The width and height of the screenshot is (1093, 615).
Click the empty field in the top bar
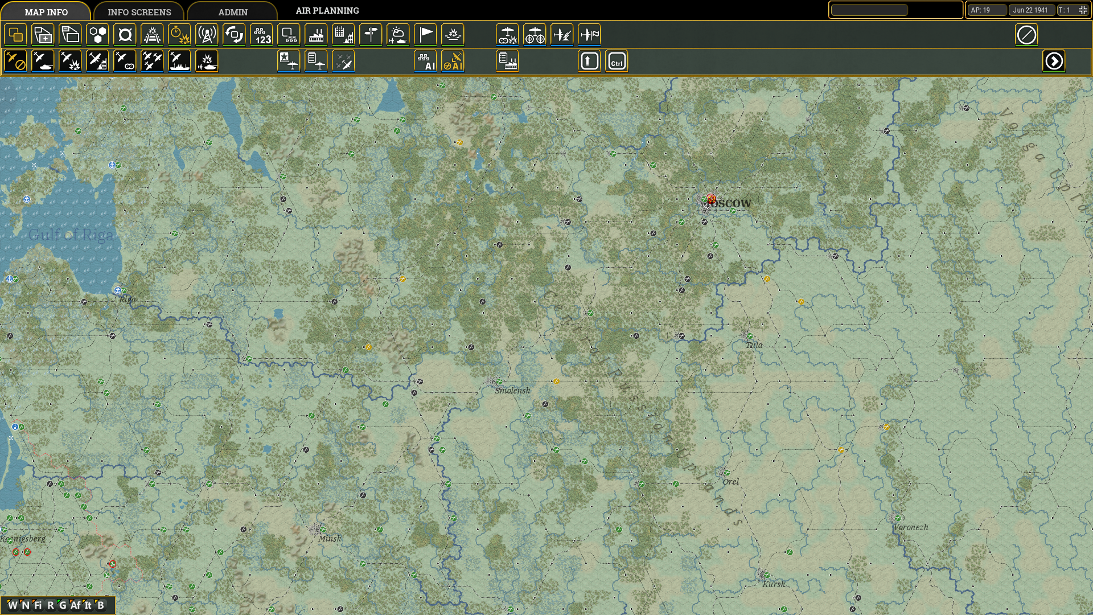[869, 10]
